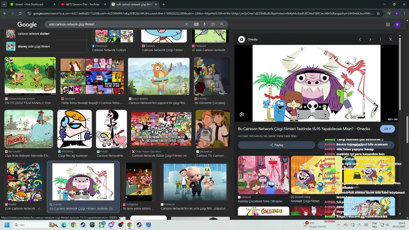The width and height of the screenshot is (409, 230).
Task: Click the Cartoon Network Türkiye Facebook result title
Action: pyautogui.click(x=109, y=50)
